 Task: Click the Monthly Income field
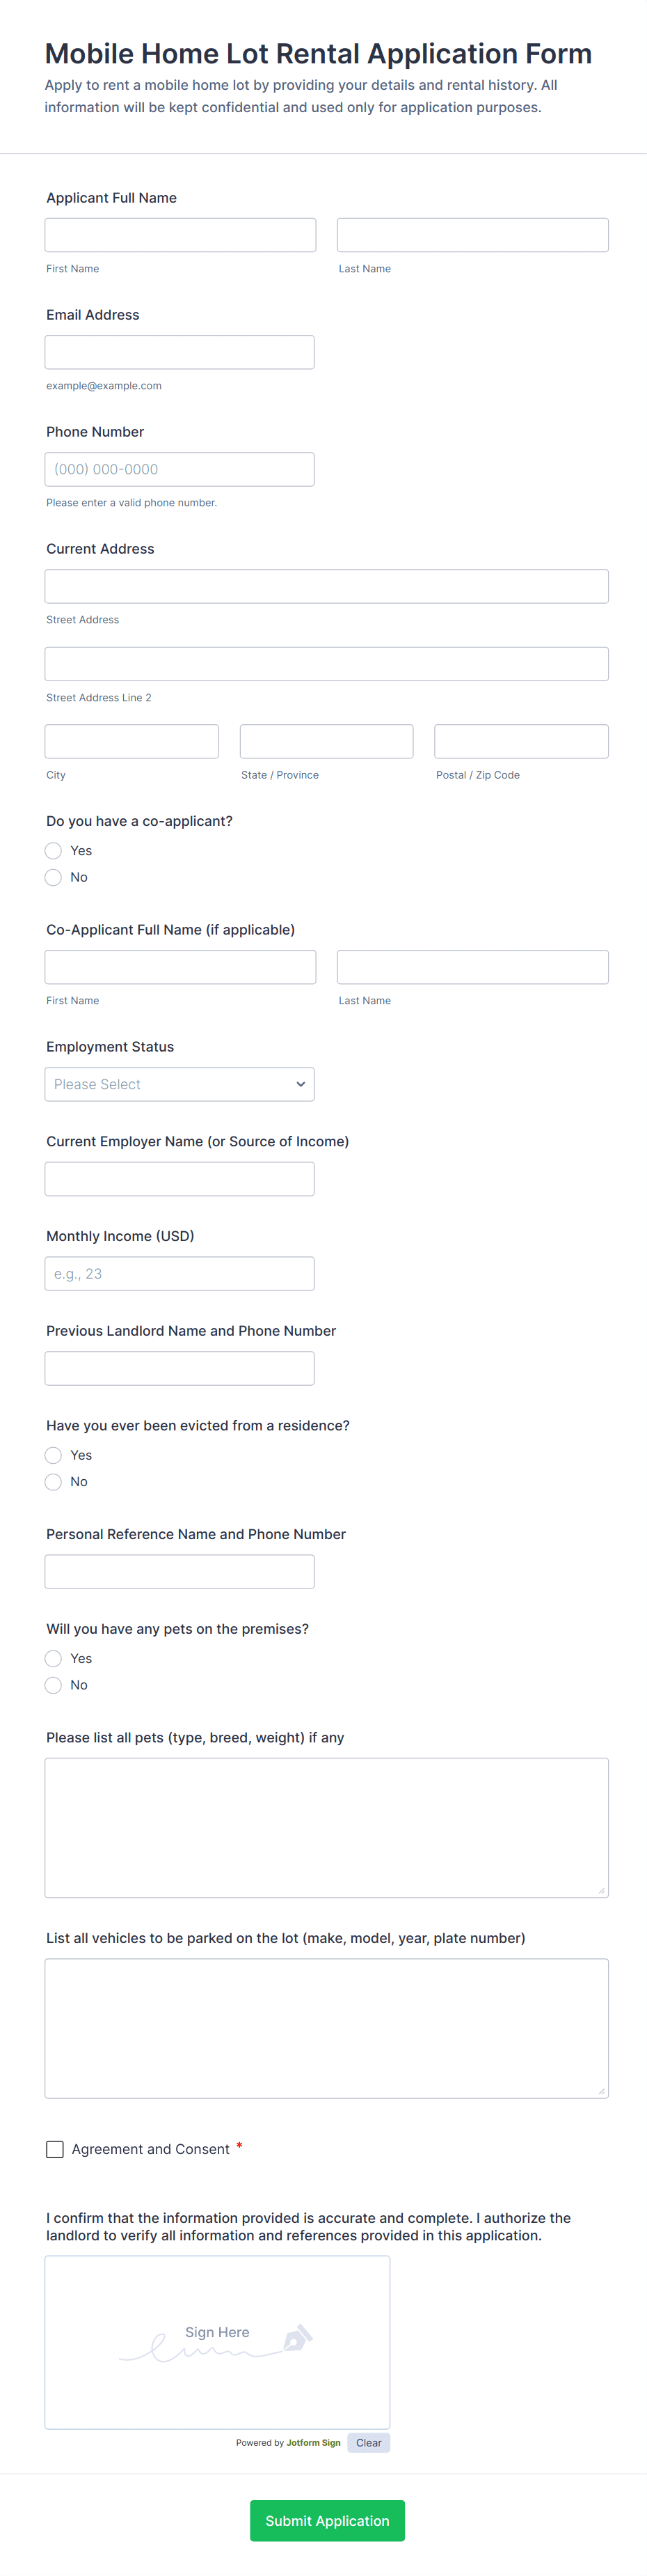coord(179,1272)
